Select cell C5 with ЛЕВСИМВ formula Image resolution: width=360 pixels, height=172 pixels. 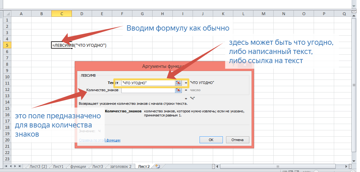coord(61,45)
